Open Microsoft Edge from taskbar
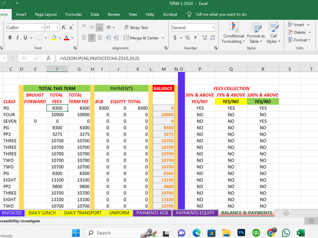 196,233
